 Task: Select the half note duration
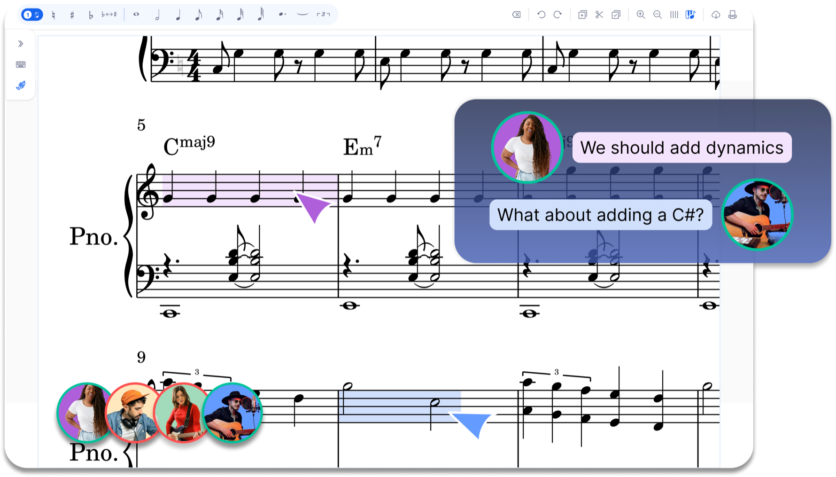(157, 16)
